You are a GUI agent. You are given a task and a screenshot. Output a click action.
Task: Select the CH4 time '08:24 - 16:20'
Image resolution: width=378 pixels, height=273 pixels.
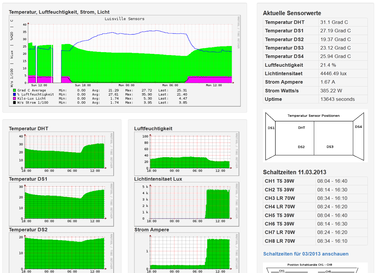click(x=332, y=207)
